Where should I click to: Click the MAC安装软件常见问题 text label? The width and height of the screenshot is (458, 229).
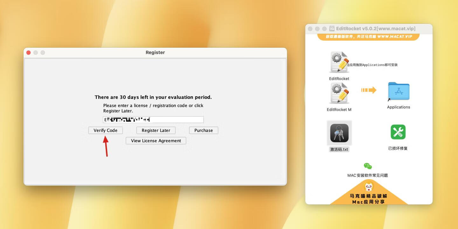pos(368,175)
